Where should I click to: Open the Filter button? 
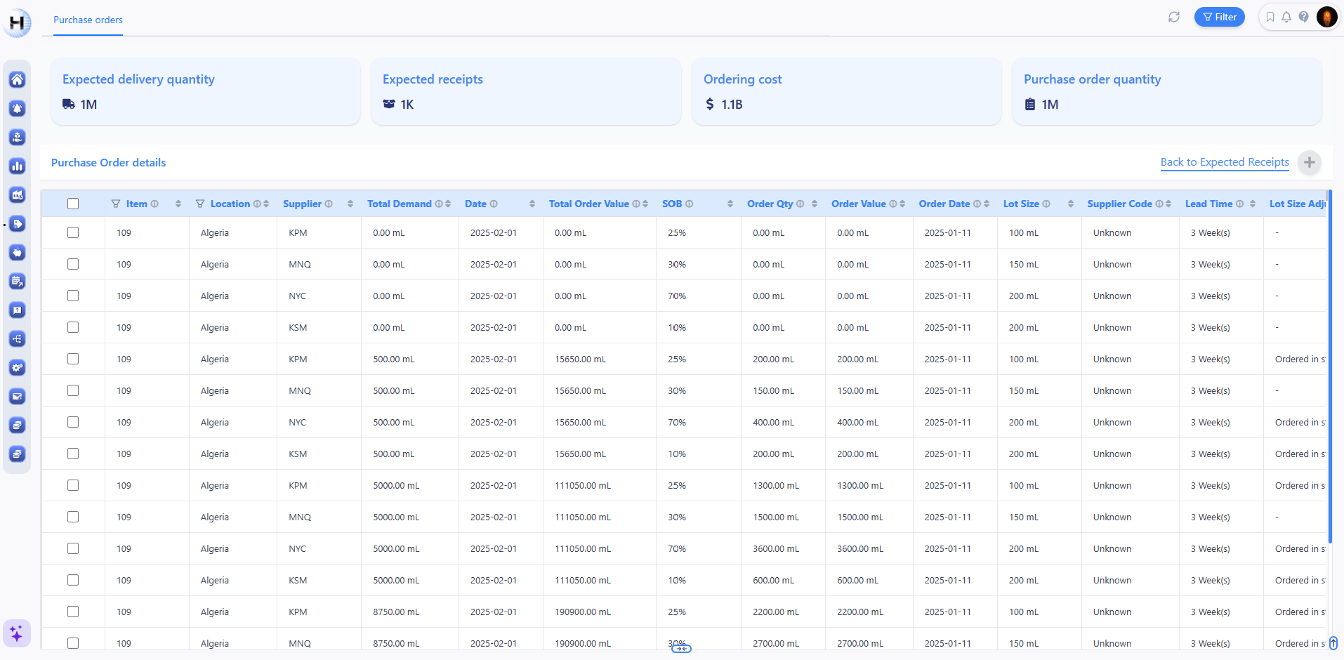(x=1220, y=17)
